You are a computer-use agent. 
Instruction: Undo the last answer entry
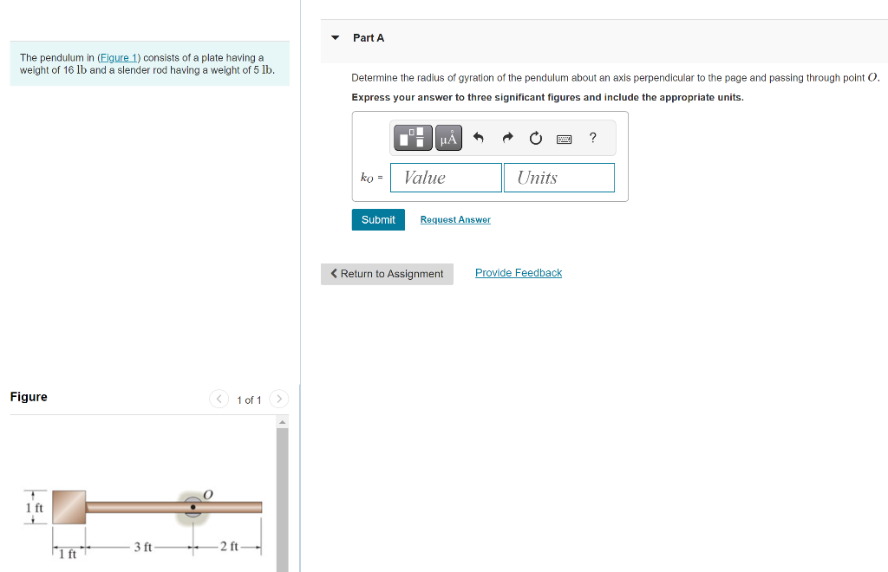[x=477, y=137]
